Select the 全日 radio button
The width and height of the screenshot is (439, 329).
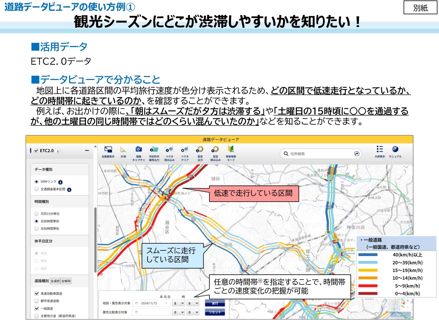(36, 268)
